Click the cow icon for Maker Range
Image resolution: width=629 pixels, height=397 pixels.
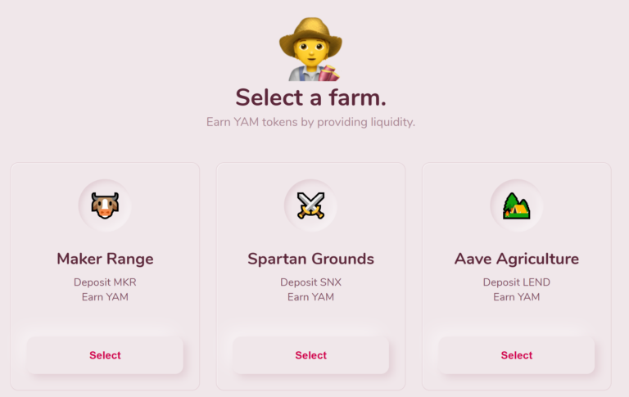105,205
